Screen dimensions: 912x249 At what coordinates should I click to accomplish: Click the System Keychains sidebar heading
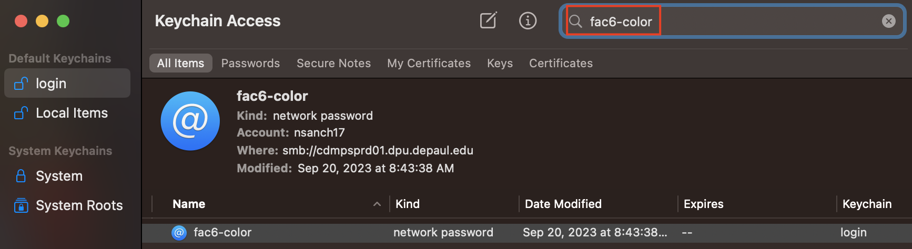click(60, 151)
